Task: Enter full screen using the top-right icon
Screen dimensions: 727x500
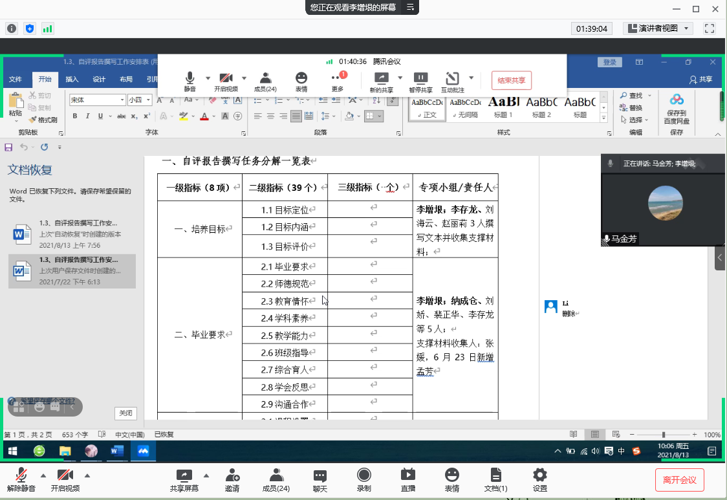Action: pos(710,28)
